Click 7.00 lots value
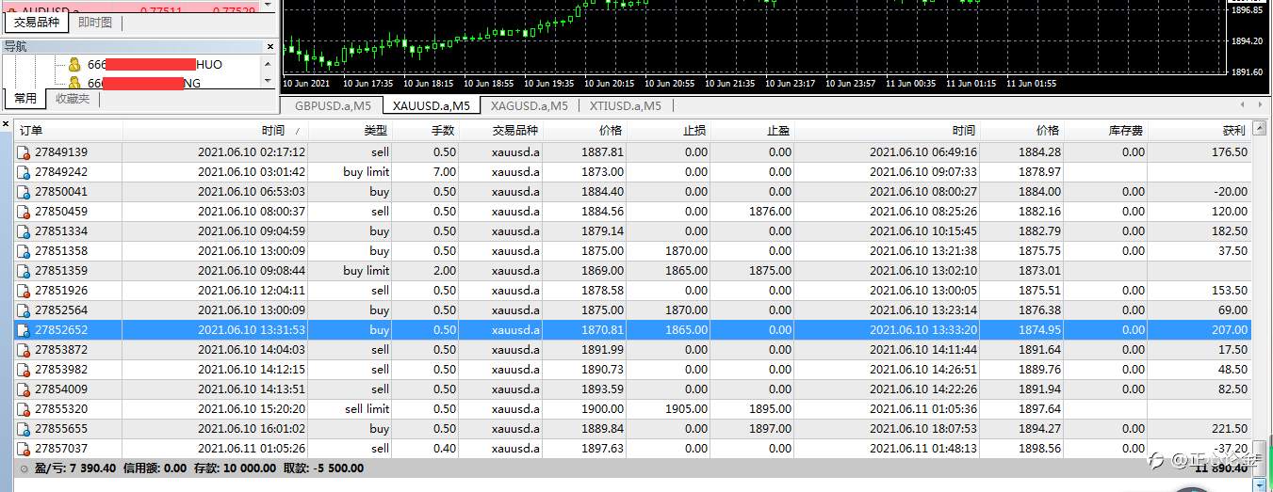 tap(444, 172)
